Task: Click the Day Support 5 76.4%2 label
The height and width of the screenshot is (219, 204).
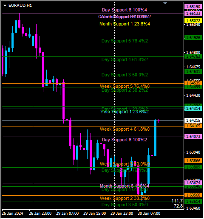Action: [125, 41]
